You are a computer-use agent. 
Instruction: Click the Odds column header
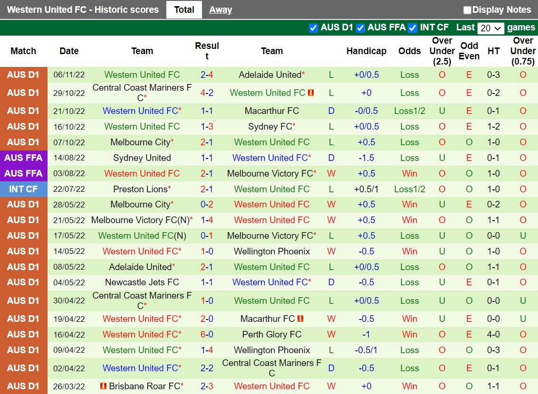(x=409, y=51)
